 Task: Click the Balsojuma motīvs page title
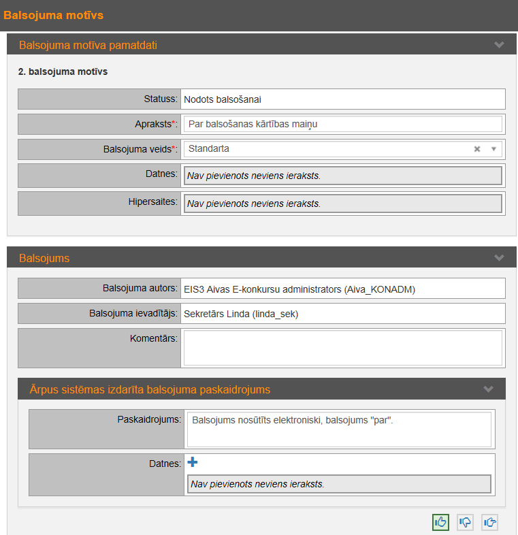pyautogui.click(x=54, y=15)
